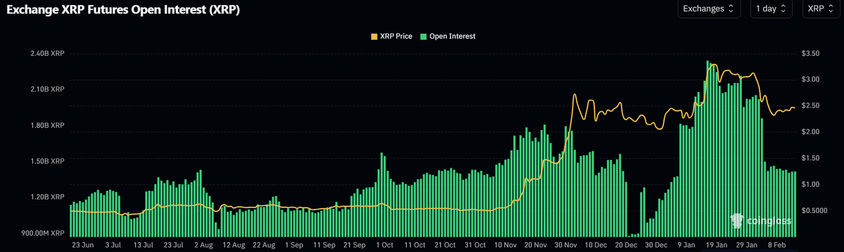Click the Exchange XRP Futures Open Interest title
844x252 pixels.
coord(123,10)
